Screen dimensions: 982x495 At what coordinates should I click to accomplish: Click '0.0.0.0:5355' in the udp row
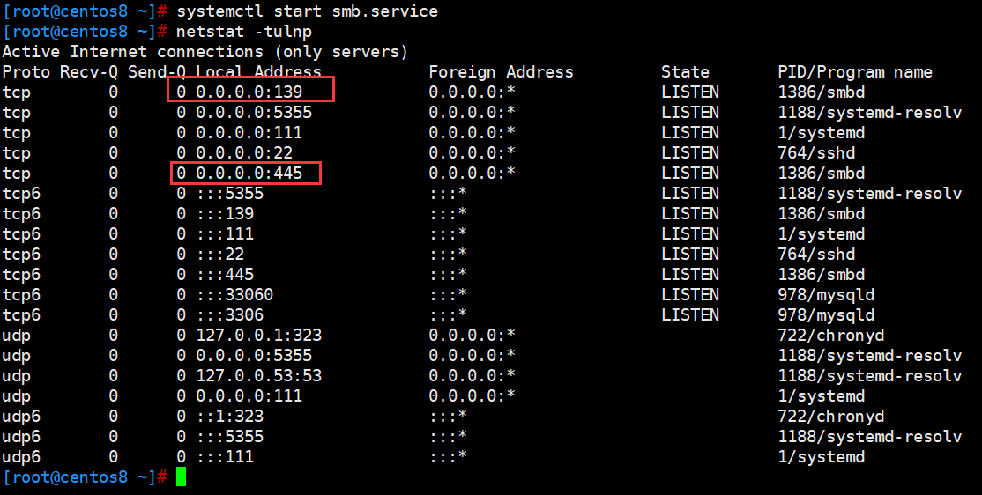point(254,356)
